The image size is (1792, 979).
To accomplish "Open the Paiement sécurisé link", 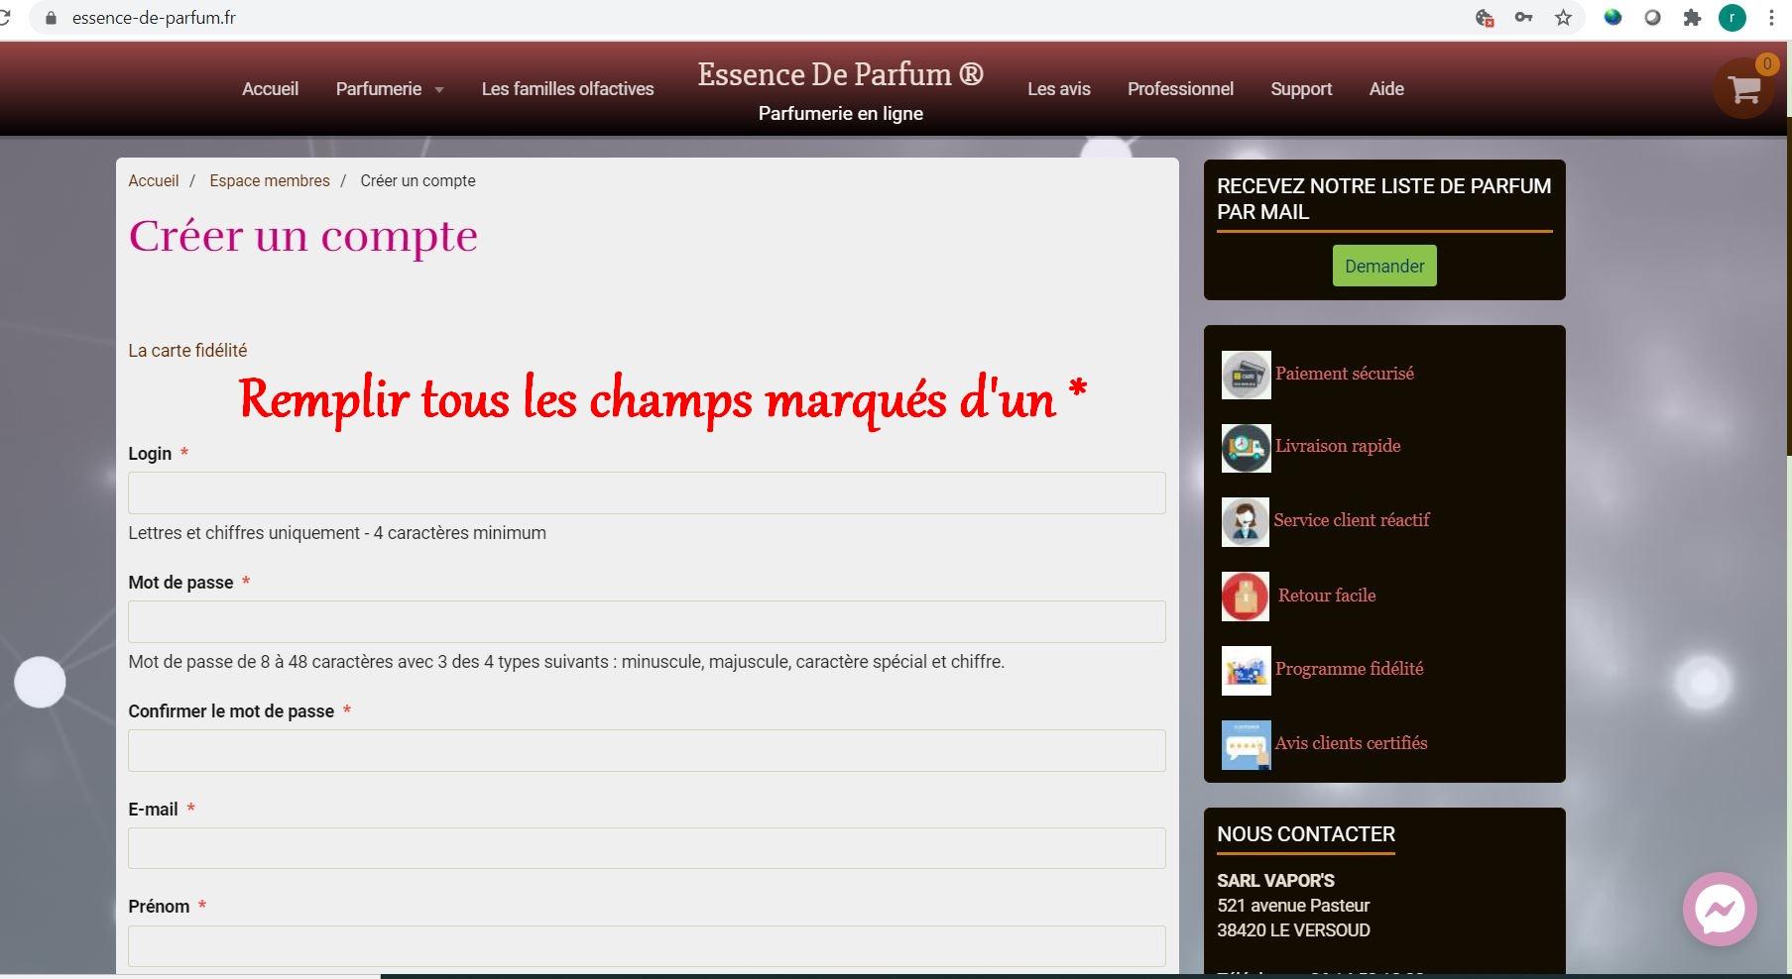I will tap(1345, 374).
